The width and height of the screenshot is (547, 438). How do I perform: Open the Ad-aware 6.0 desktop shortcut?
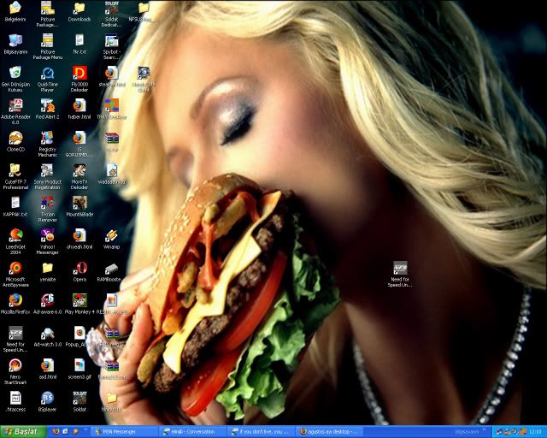tap(47, 300)
